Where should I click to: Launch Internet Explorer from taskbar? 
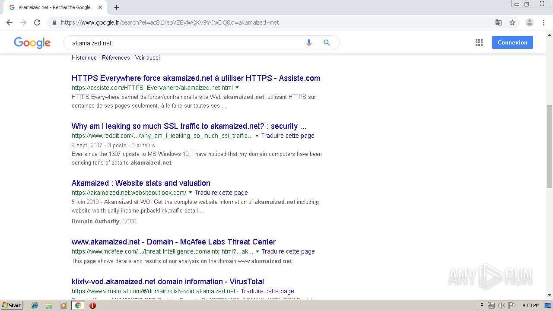[35, 305]
